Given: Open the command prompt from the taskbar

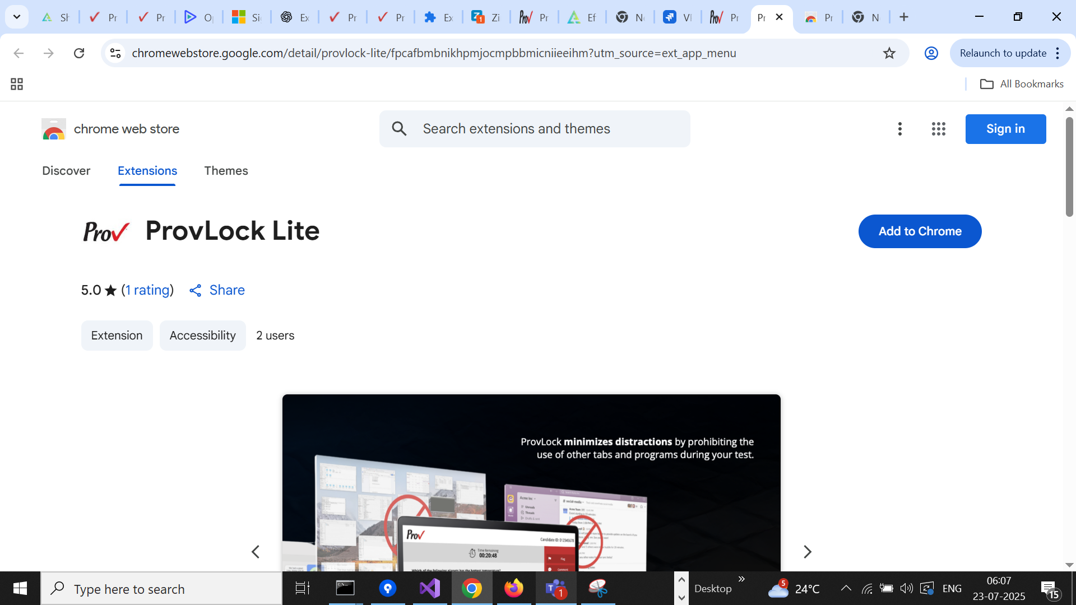Looking at the screenshot, I should [345, 588].
